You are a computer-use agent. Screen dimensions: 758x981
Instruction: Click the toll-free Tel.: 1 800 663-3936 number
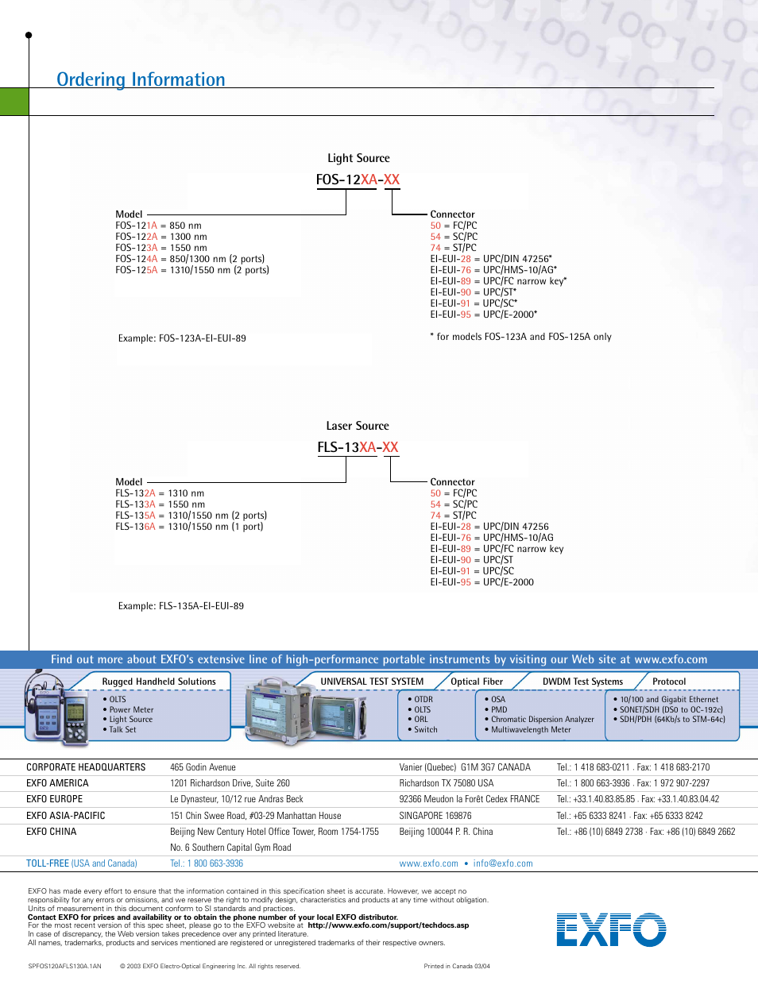pos(207,863)
